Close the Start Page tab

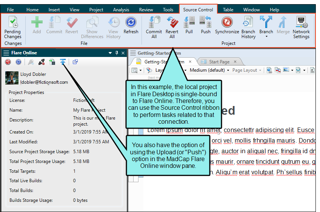235,61
